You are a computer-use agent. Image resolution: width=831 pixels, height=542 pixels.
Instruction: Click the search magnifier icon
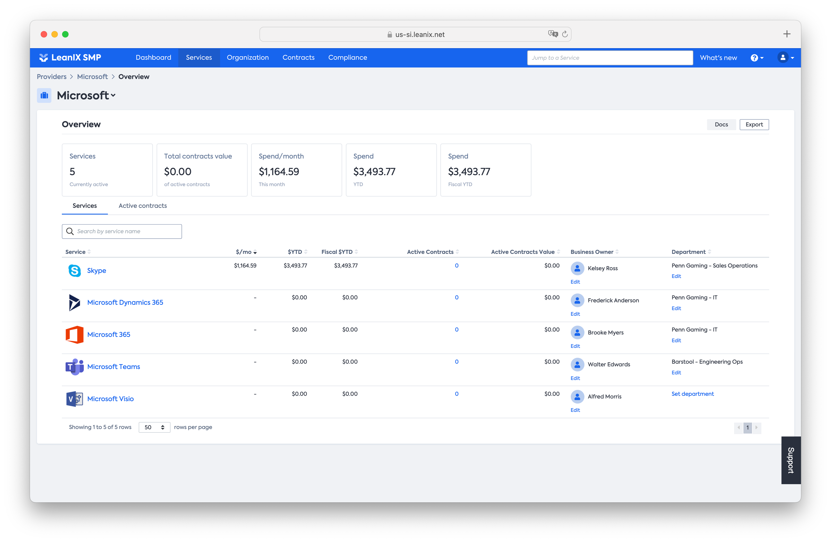(x=70, y=232)
